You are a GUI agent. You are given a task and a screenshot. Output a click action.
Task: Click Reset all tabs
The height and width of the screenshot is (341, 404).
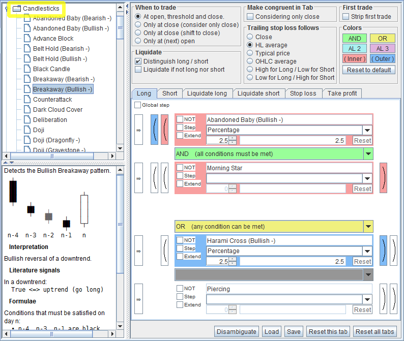coord(374,332)
